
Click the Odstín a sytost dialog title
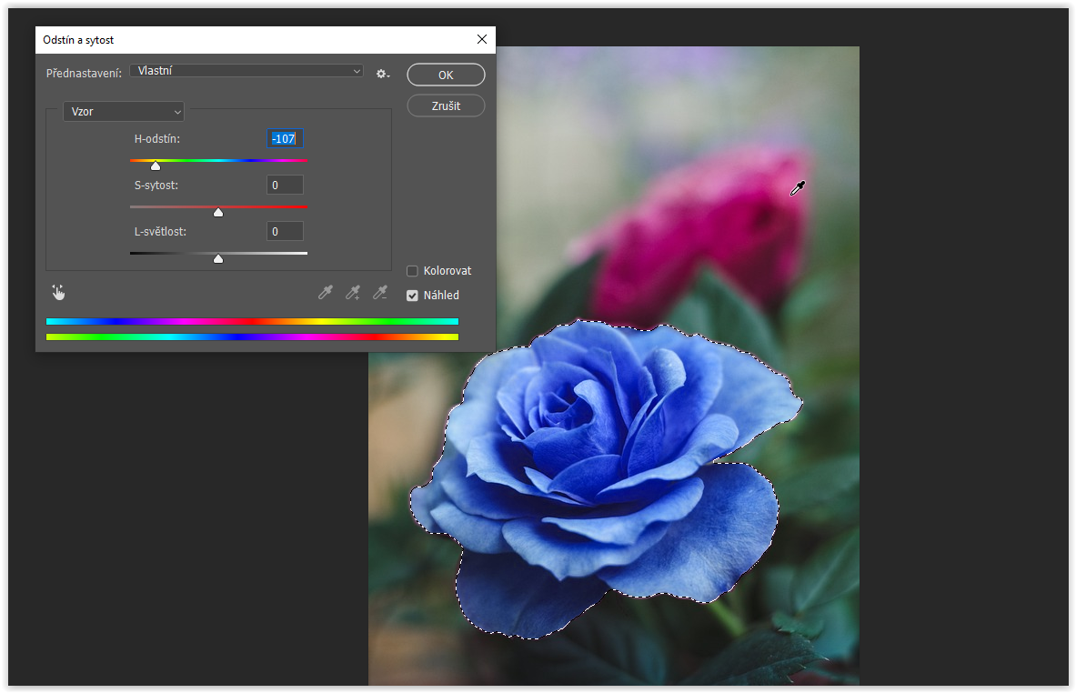point(78,40)
